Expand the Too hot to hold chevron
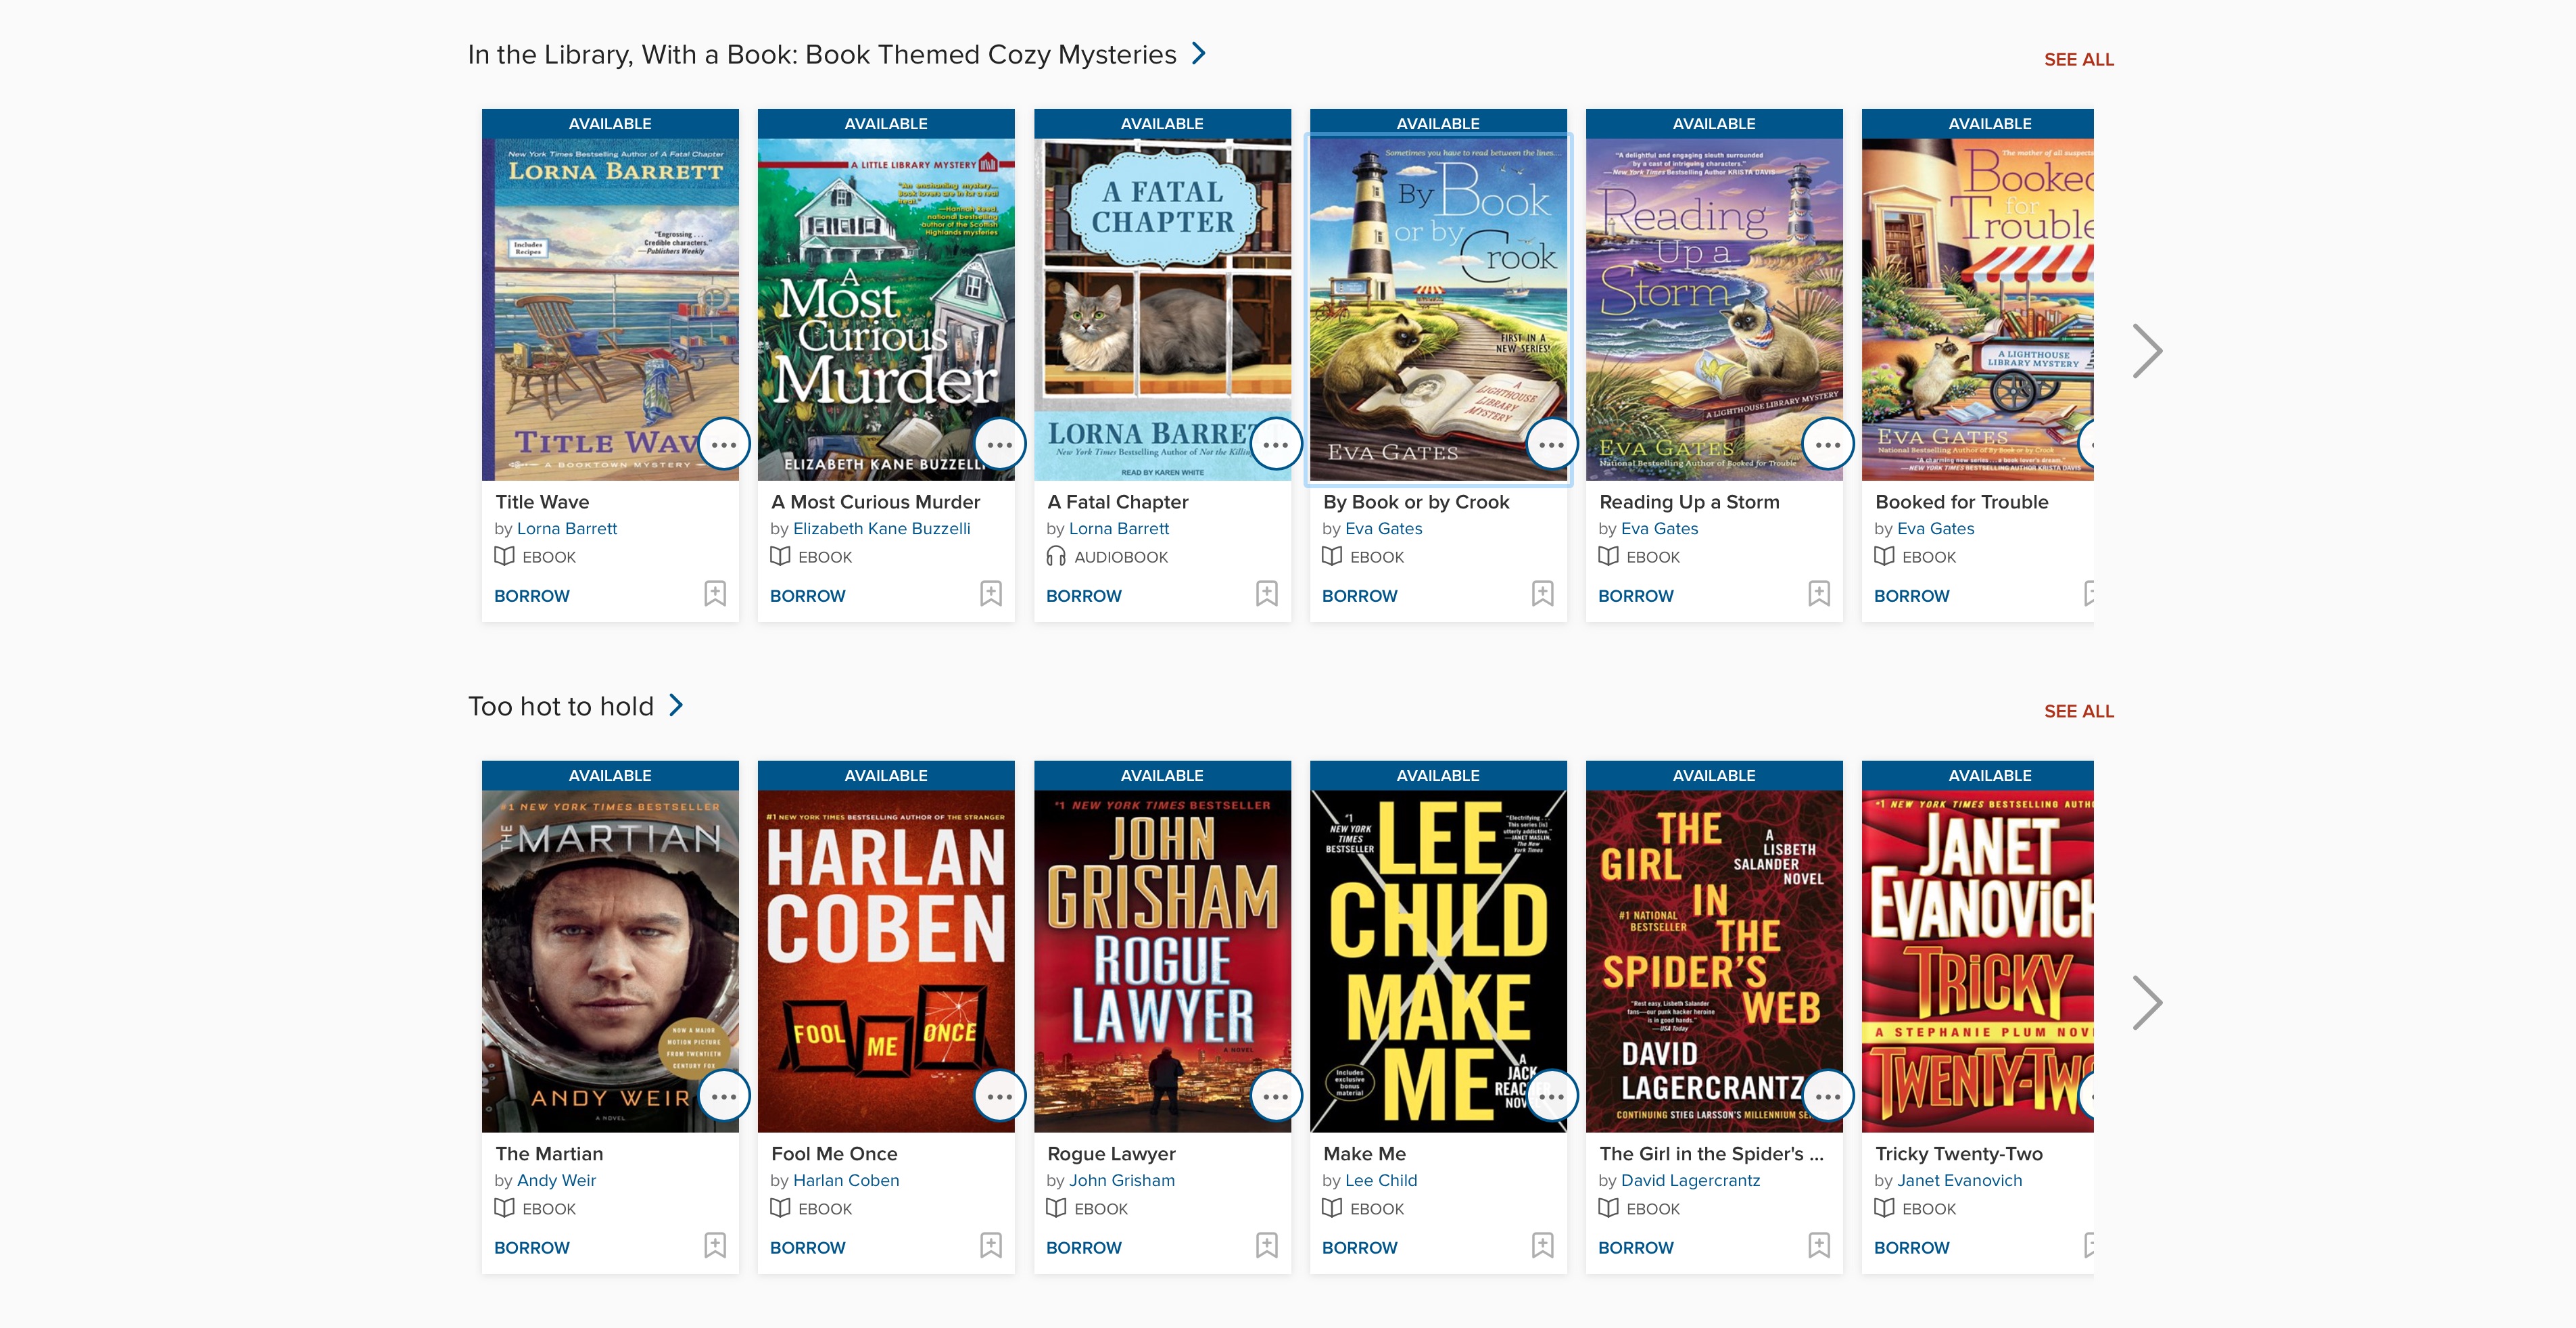The image size is (2576, 1328). pos(676,706)
